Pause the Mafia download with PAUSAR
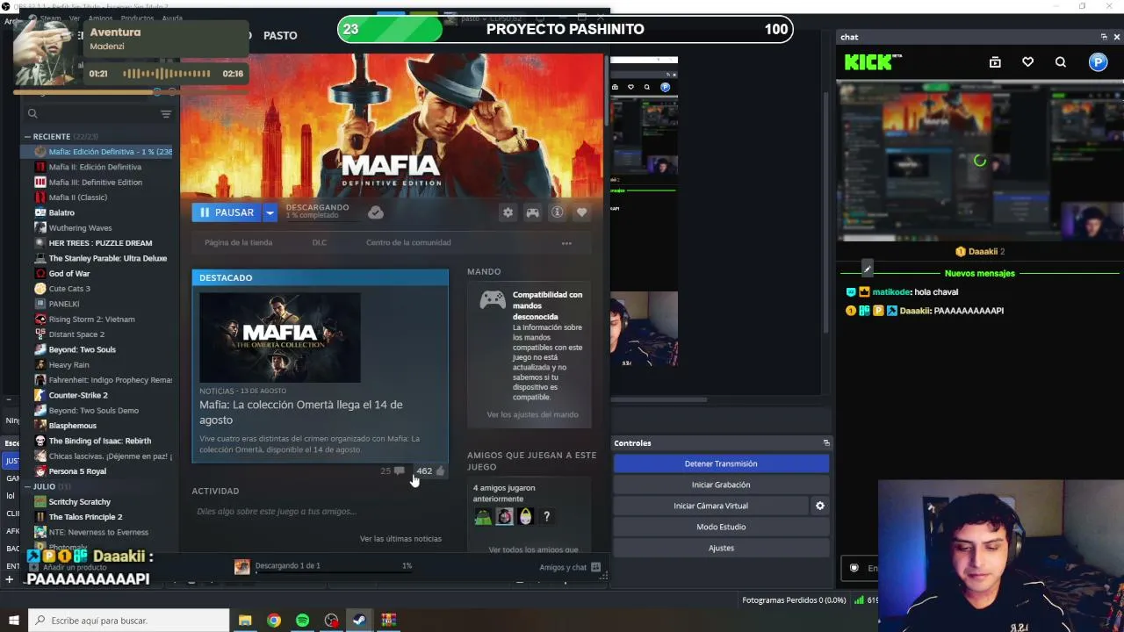The width and height of the screenshot is (1124, 632). point(227,212)
